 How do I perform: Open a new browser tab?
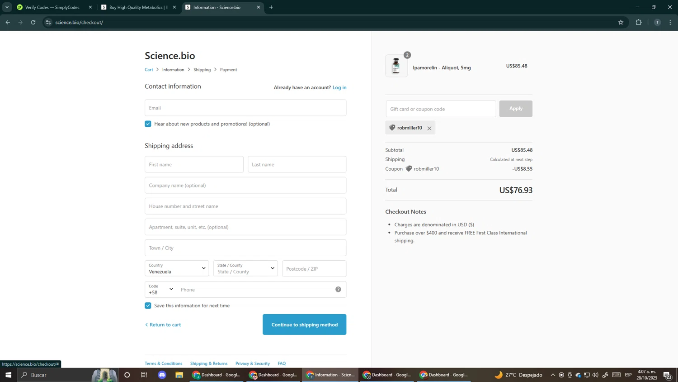pyautogui.click(x=271, y=7)
